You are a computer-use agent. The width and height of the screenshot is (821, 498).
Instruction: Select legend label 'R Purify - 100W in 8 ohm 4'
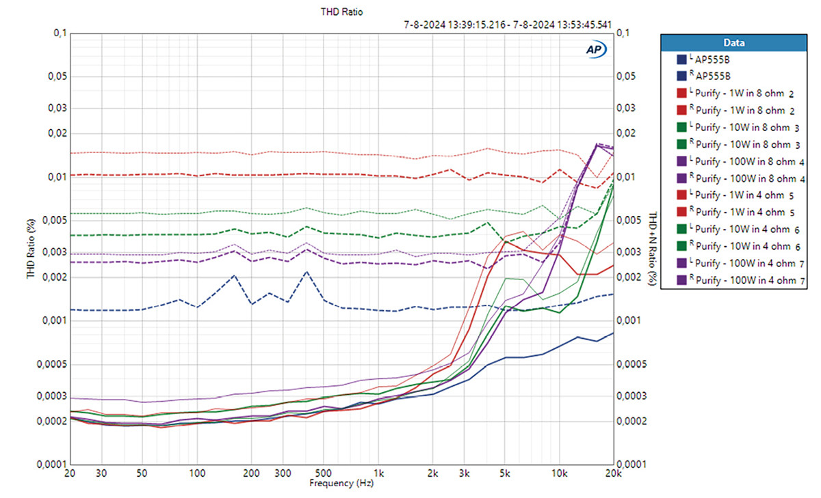746,178
